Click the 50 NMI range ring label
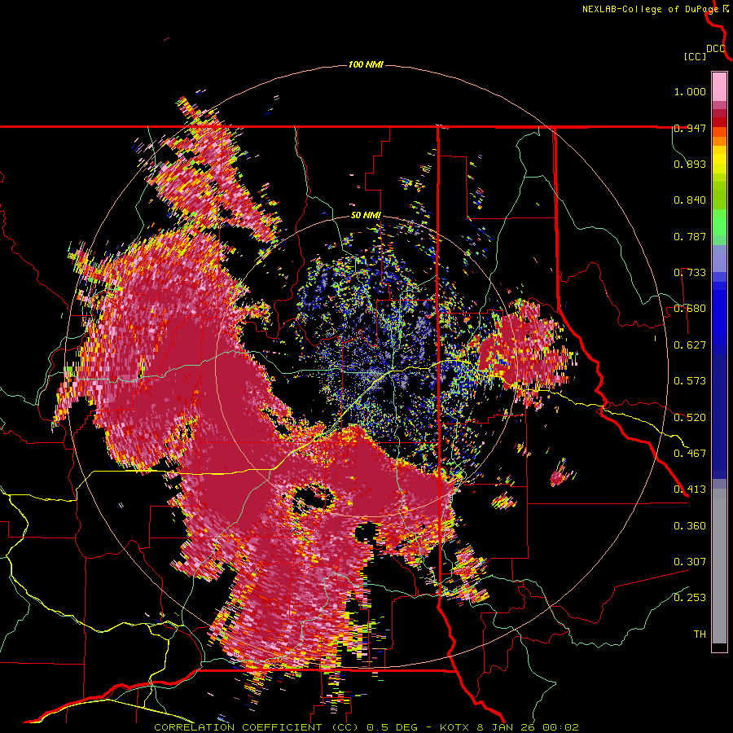The height and width of the screenshot is (733, 733). (x=366, y=216)
